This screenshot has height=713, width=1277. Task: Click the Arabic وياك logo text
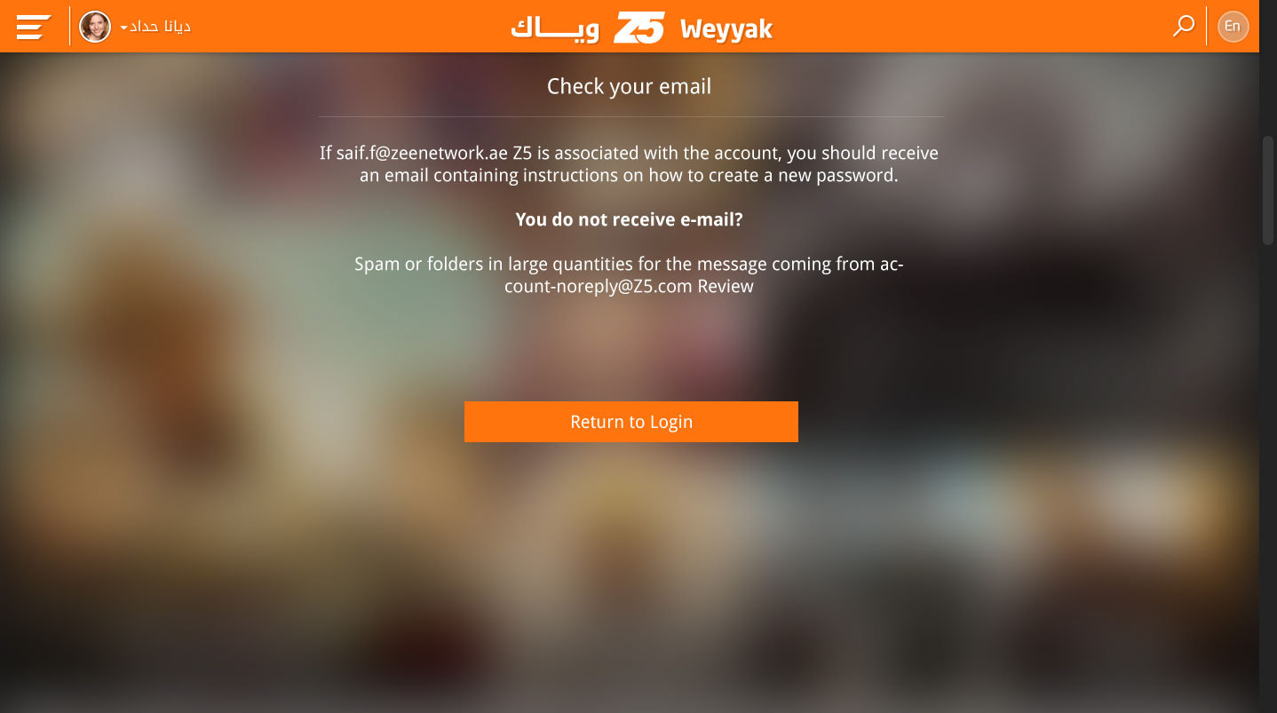pyautogui.click(x=555, y=28)
